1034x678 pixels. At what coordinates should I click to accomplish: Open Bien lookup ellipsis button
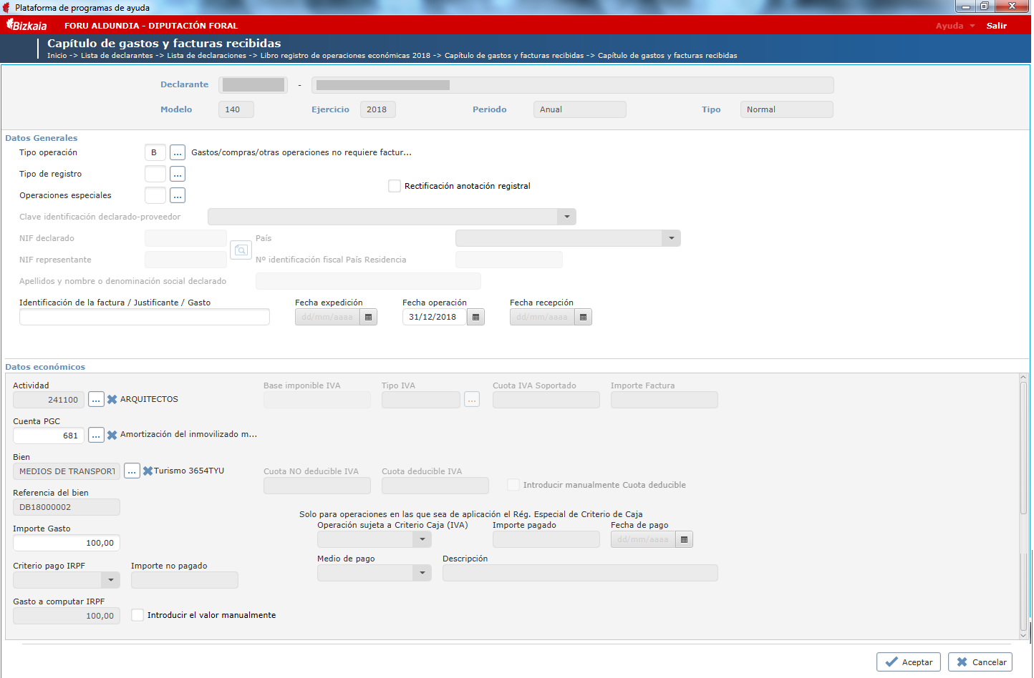[132, 471]
